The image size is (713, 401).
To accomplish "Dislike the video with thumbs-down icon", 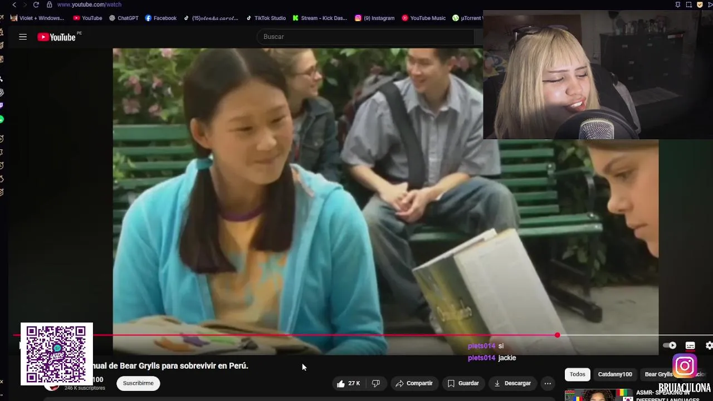I will (376, 383).
